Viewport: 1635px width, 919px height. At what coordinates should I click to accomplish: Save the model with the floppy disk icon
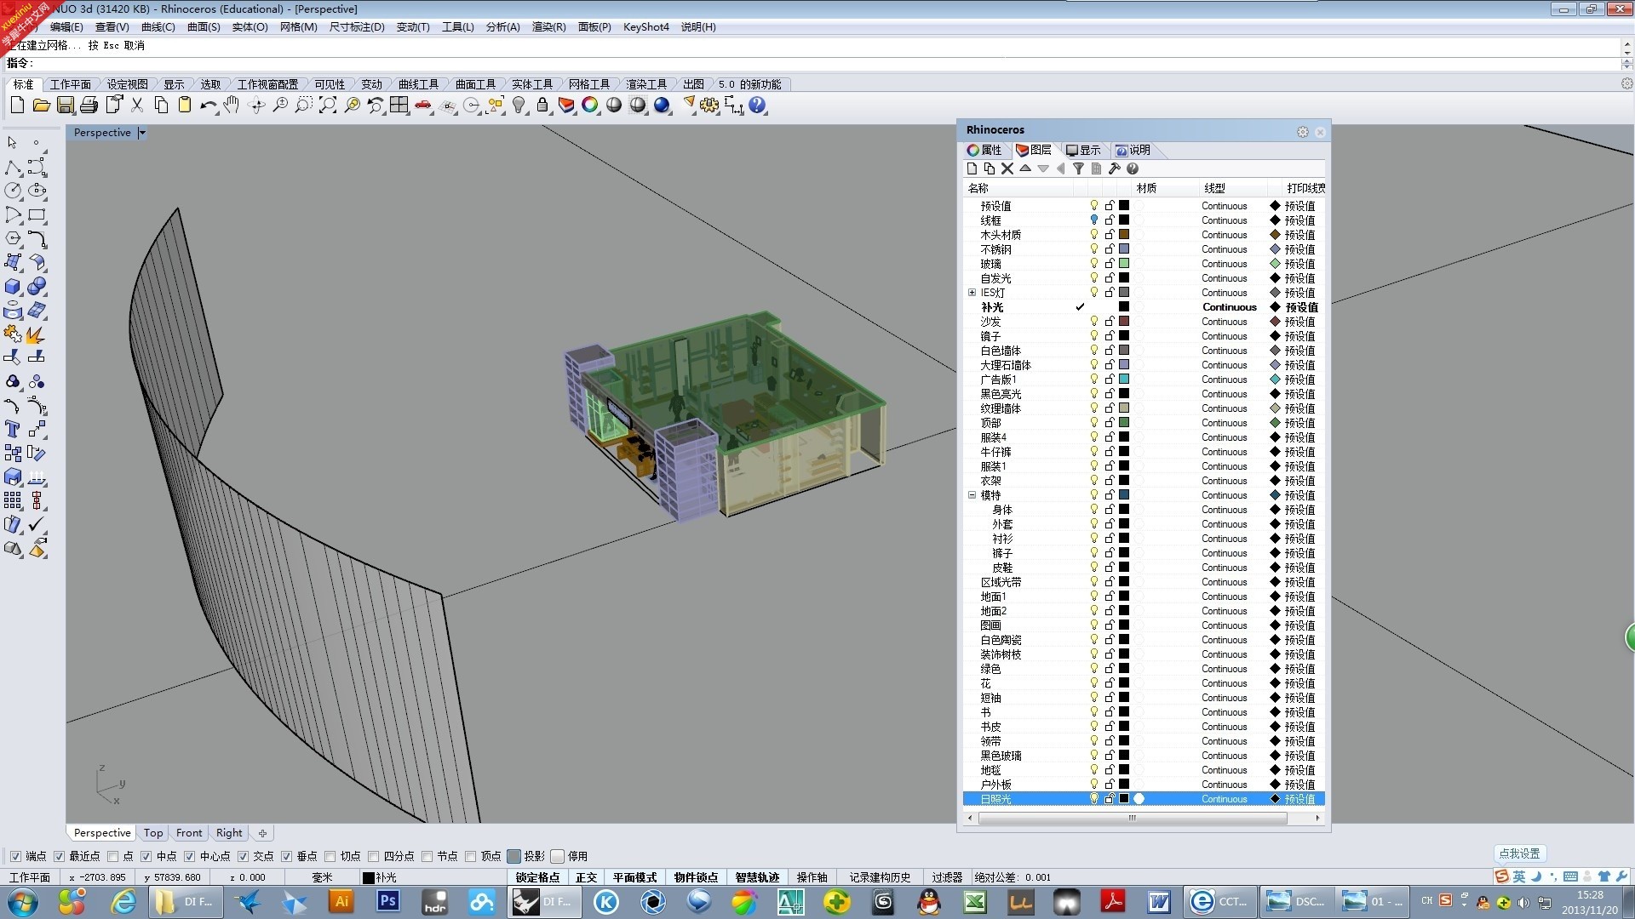click(65, 105)
